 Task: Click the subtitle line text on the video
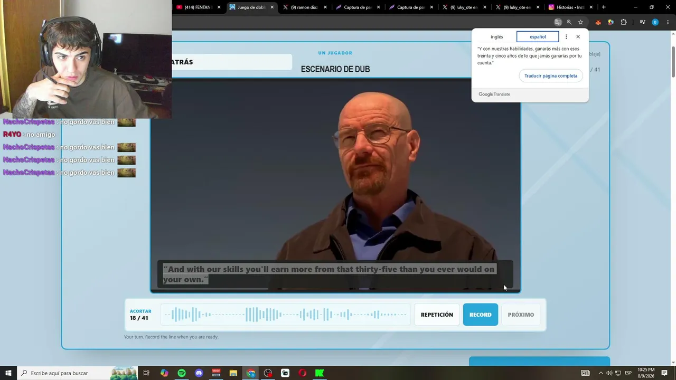click(x=329, y=274)
